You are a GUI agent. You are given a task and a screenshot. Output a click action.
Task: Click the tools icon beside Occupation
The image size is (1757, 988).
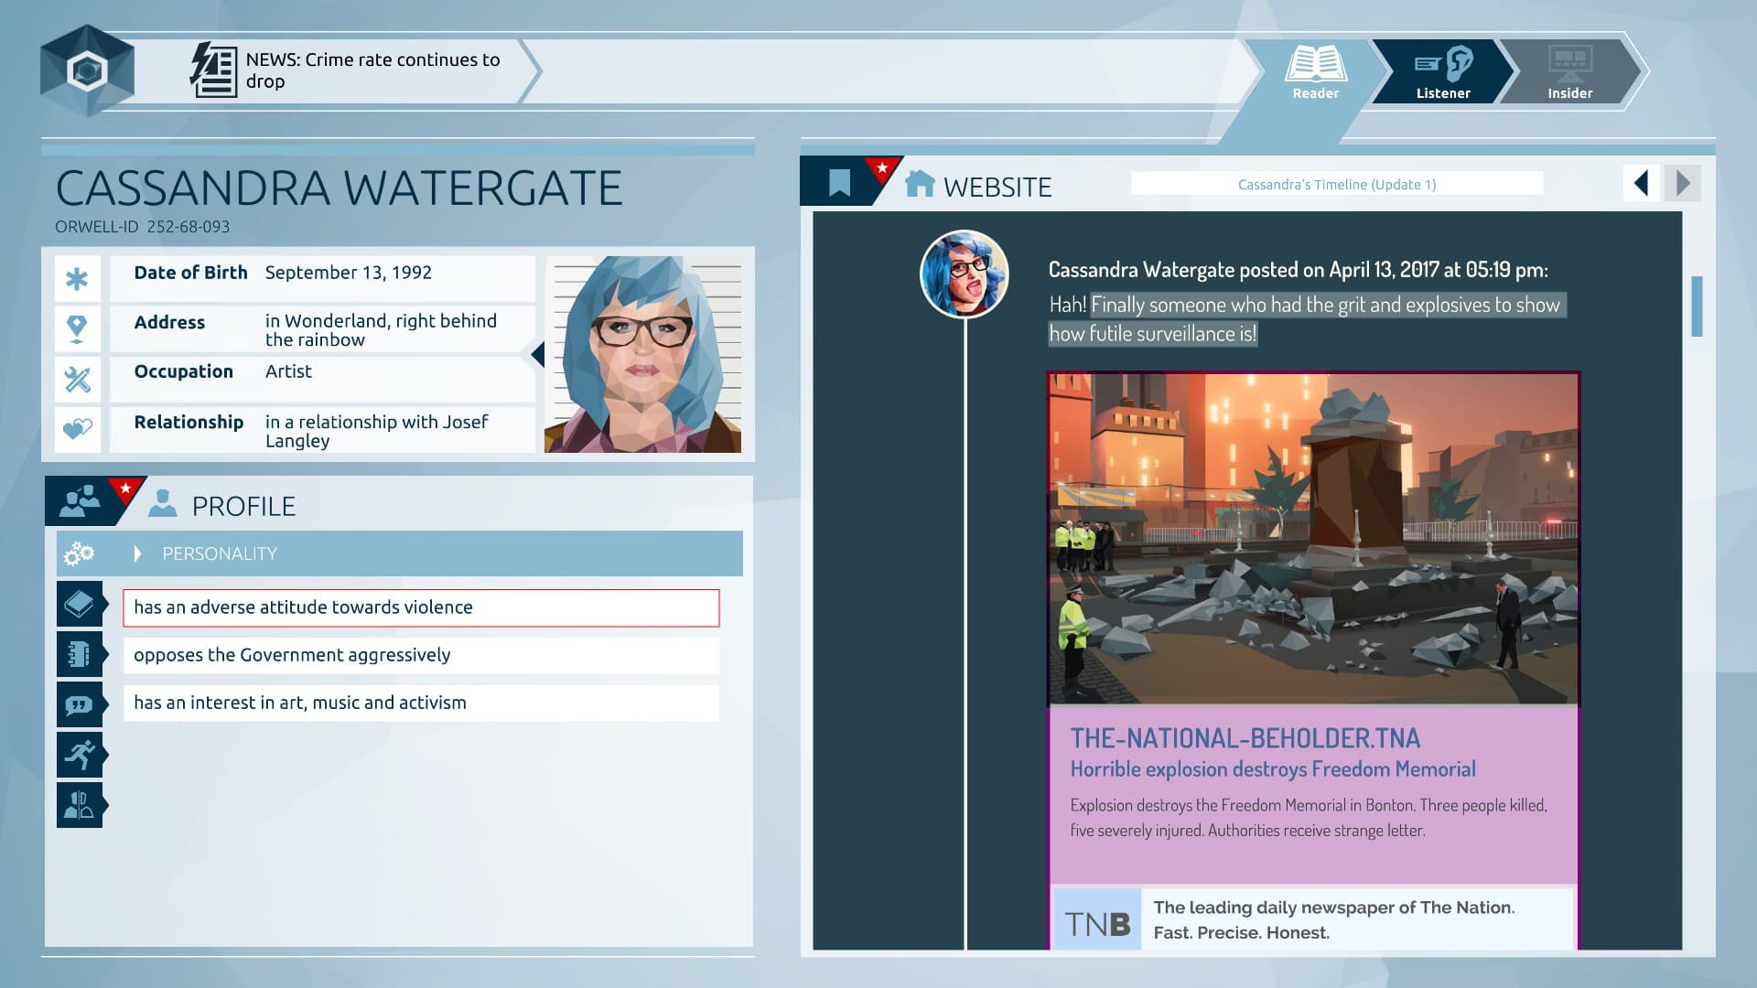(78, 378)
